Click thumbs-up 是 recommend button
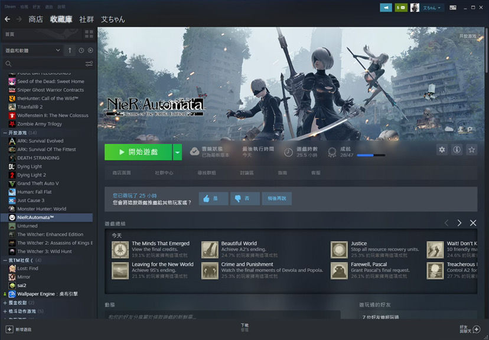 [x=214, y=198]
